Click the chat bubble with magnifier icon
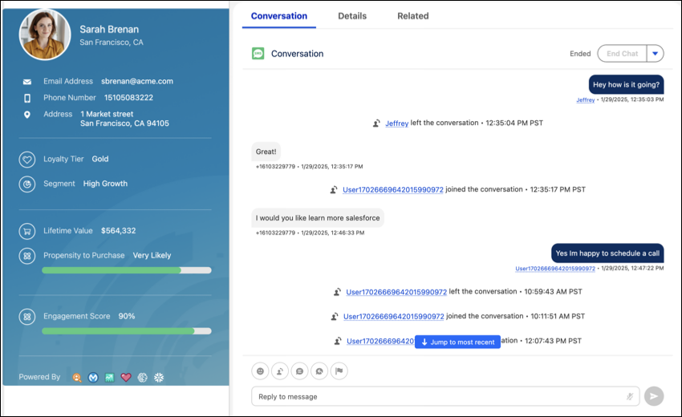Screen dimensions: 682x417 (x=319, y=371)
